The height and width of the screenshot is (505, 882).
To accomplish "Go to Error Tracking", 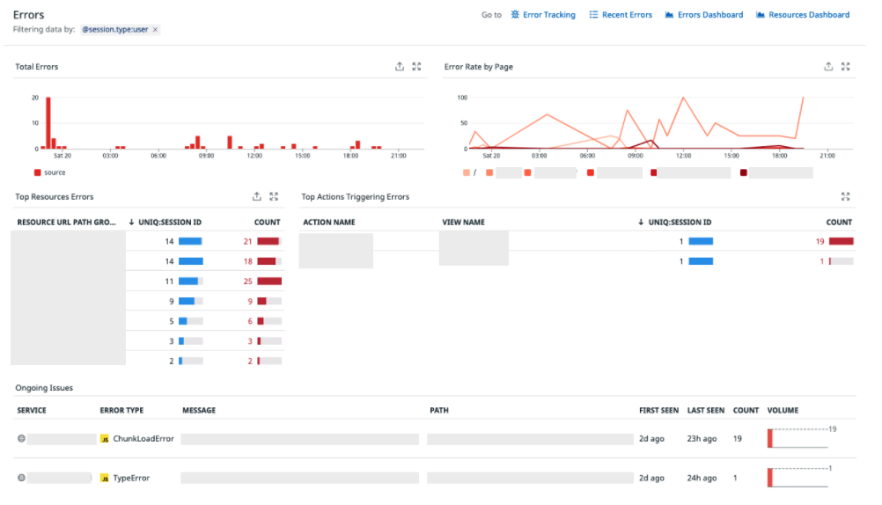I will point(543,15).
